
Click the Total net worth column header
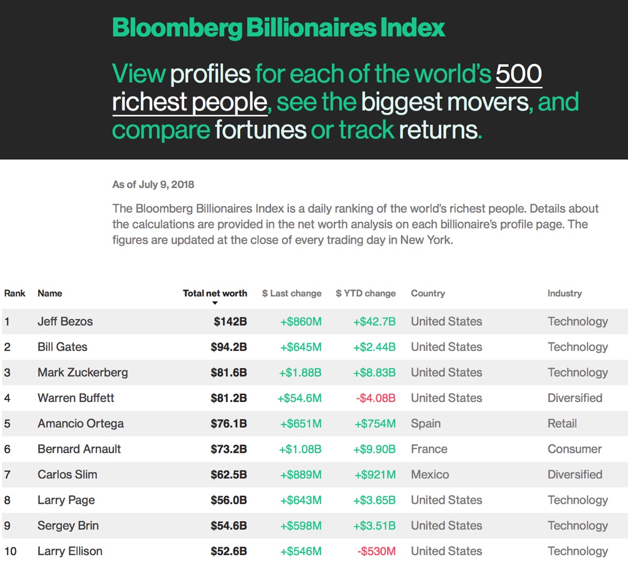[x=215, y=293]
